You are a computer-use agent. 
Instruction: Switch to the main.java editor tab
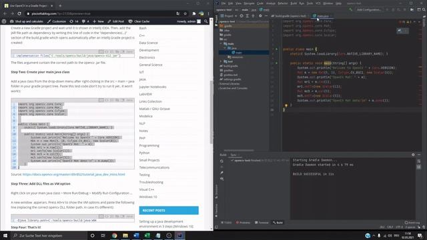pyautogui.click(x=322, y=16)
